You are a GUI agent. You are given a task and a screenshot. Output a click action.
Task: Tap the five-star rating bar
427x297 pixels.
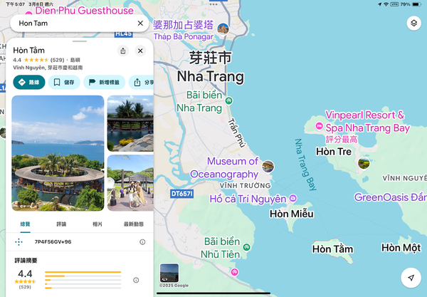point(83,272)
